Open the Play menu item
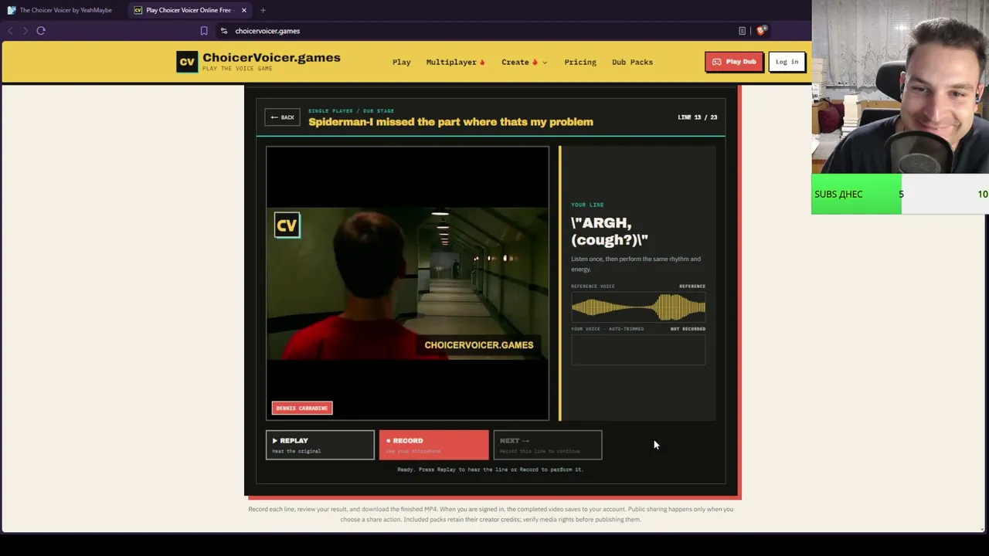989x556 pixels. (402, 62)
